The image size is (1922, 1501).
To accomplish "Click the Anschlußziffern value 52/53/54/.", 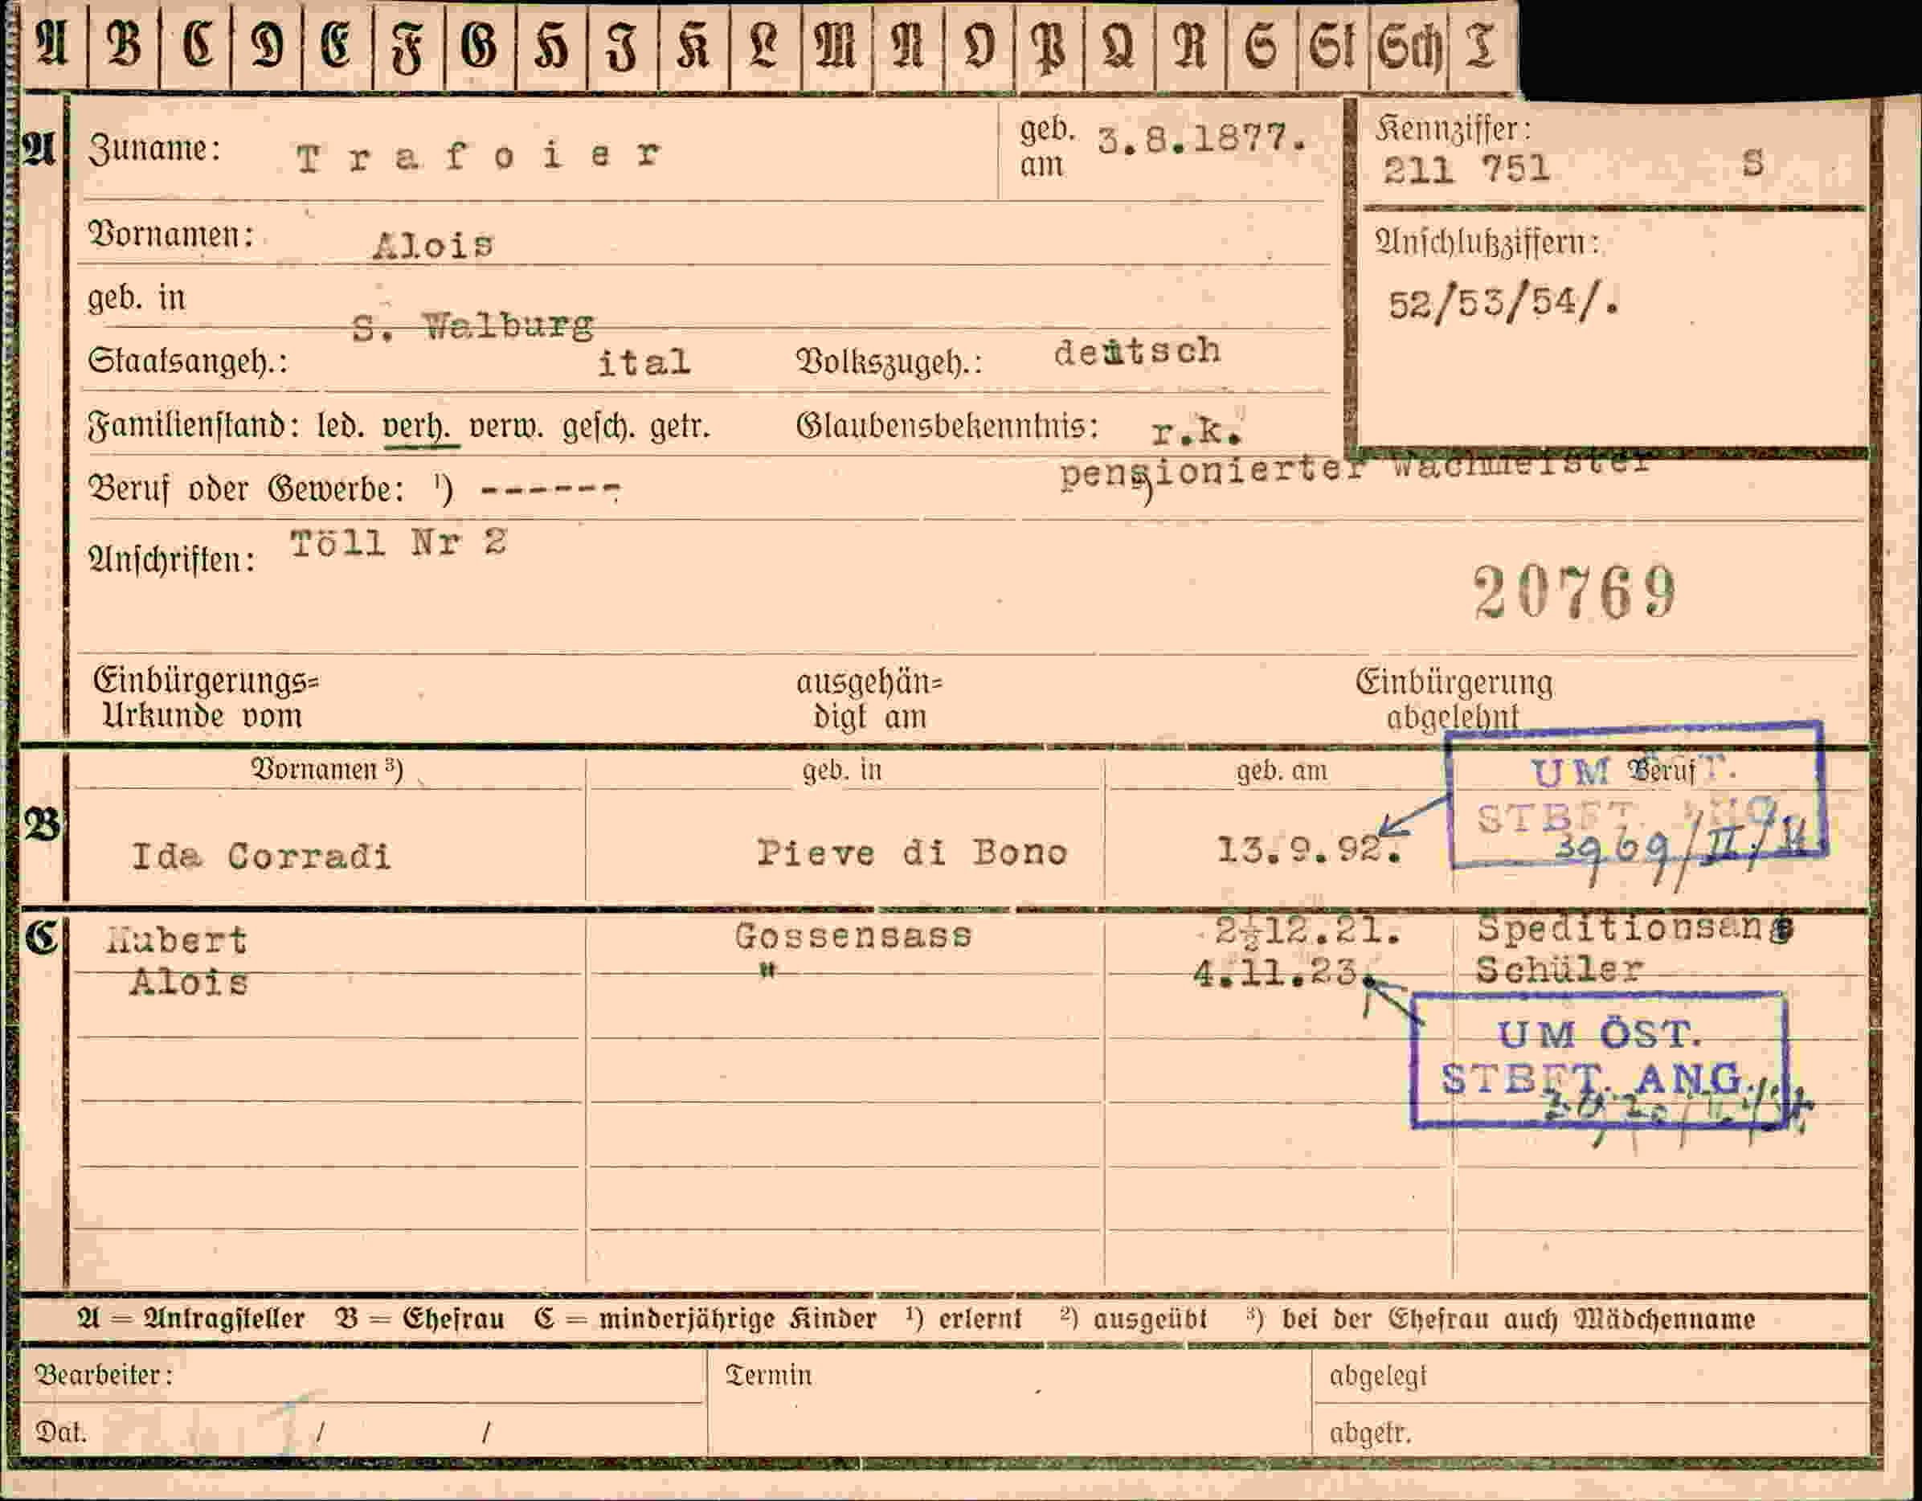I will (x=1504, y=305).
